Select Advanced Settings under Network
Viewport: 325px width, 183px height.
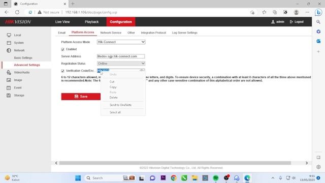27,65
